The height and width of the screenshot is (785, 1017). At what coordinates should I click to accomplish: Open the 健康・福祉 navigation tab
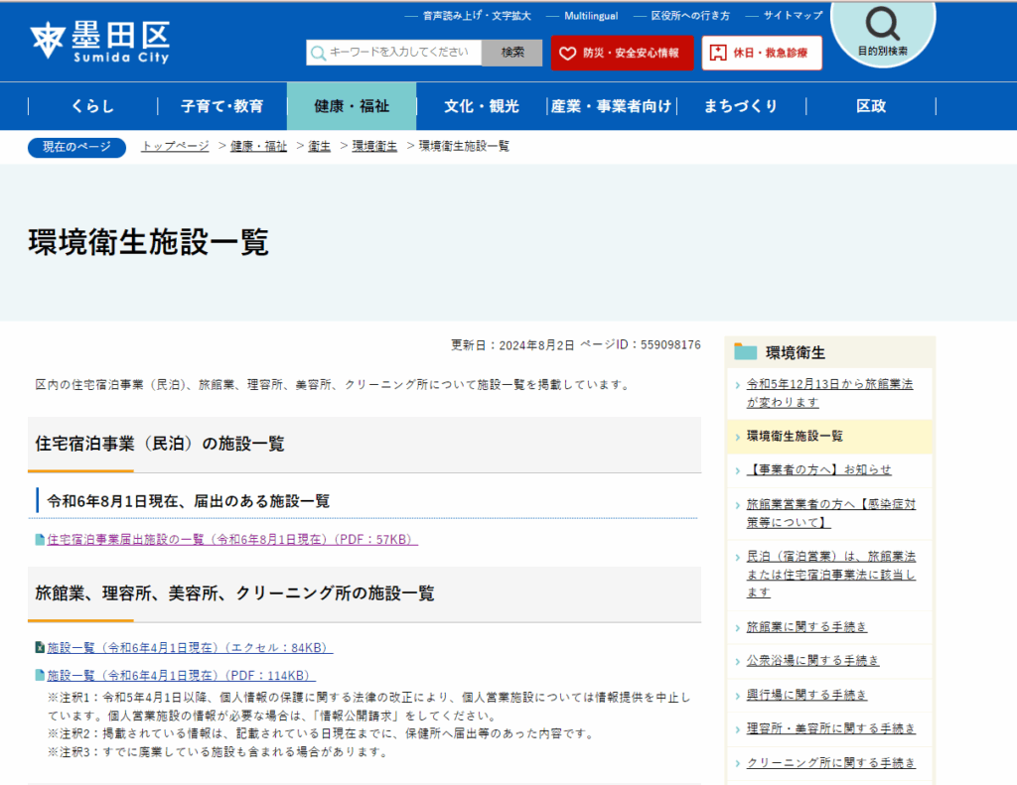click(x=352, y=106)
